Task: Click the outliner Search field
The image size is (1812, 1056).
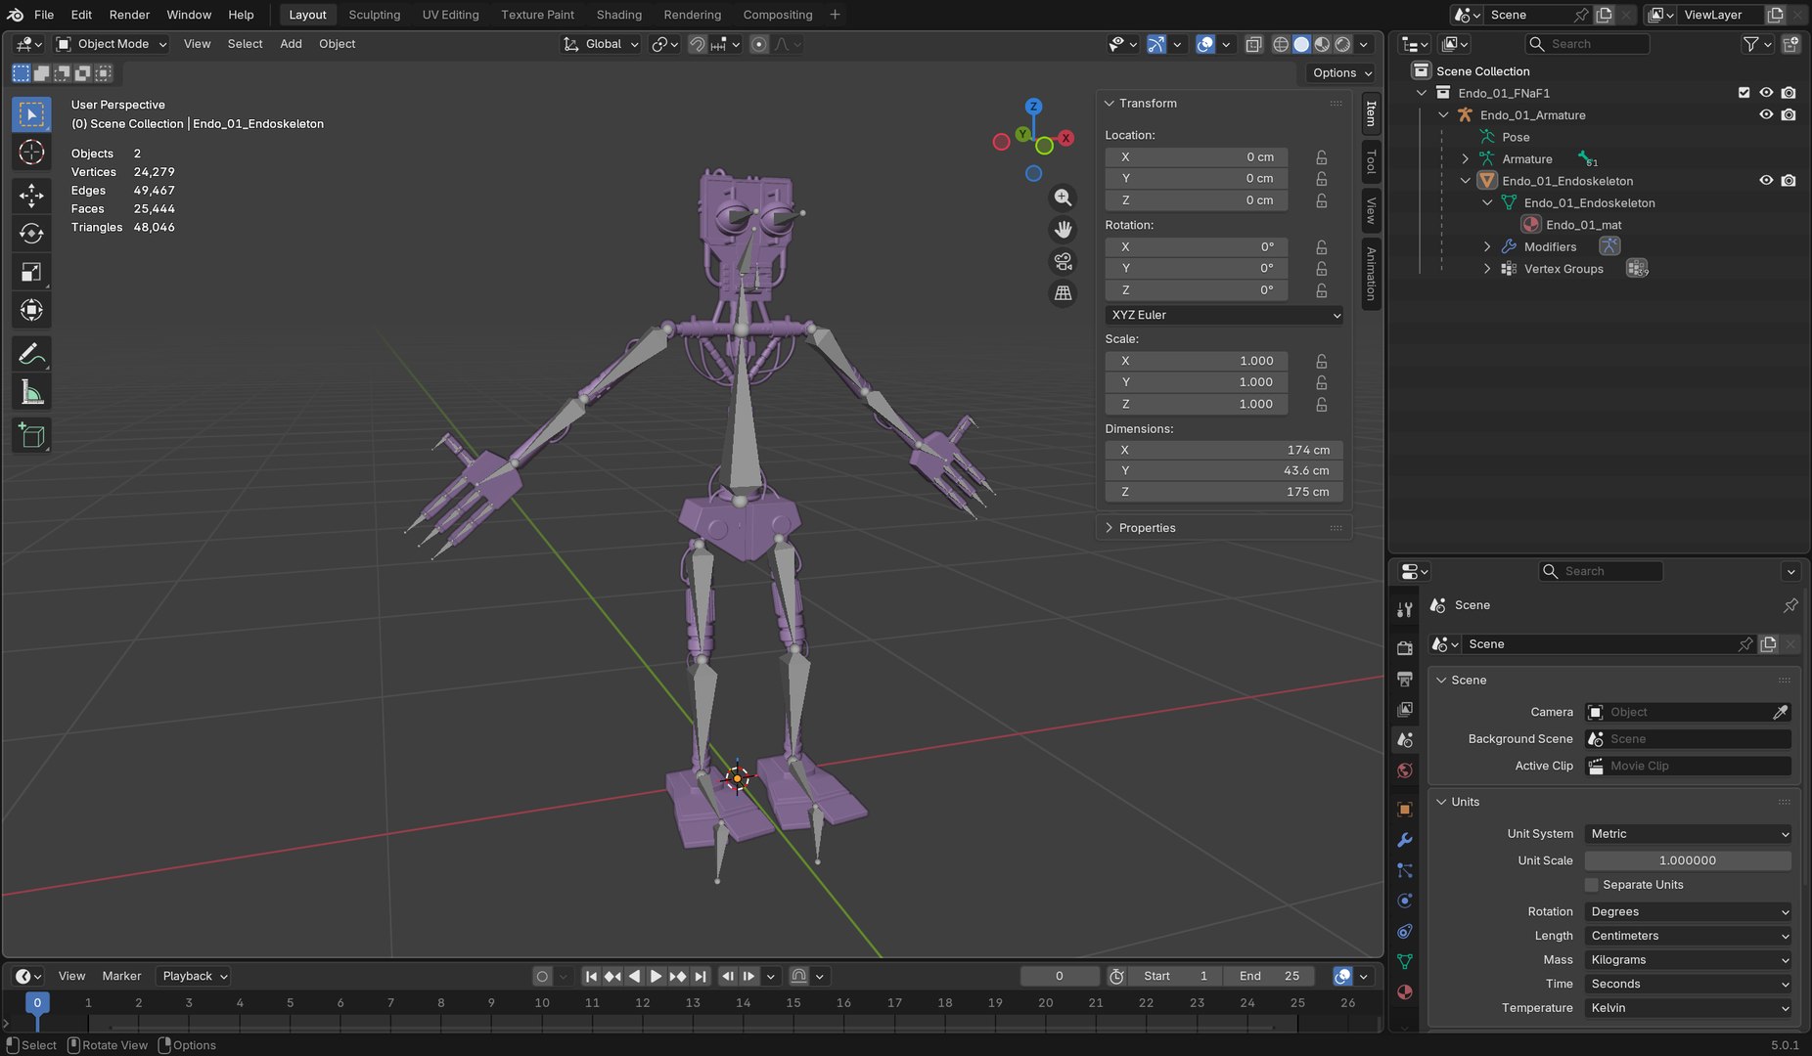Action: coord(1588,44)
